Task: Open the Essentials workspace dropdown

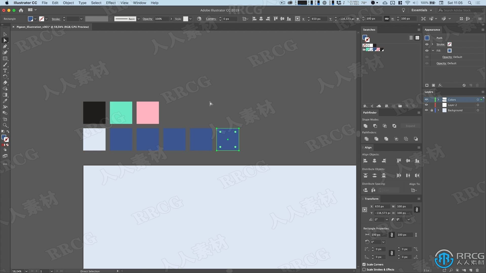Action: click(x=422, y=10)
